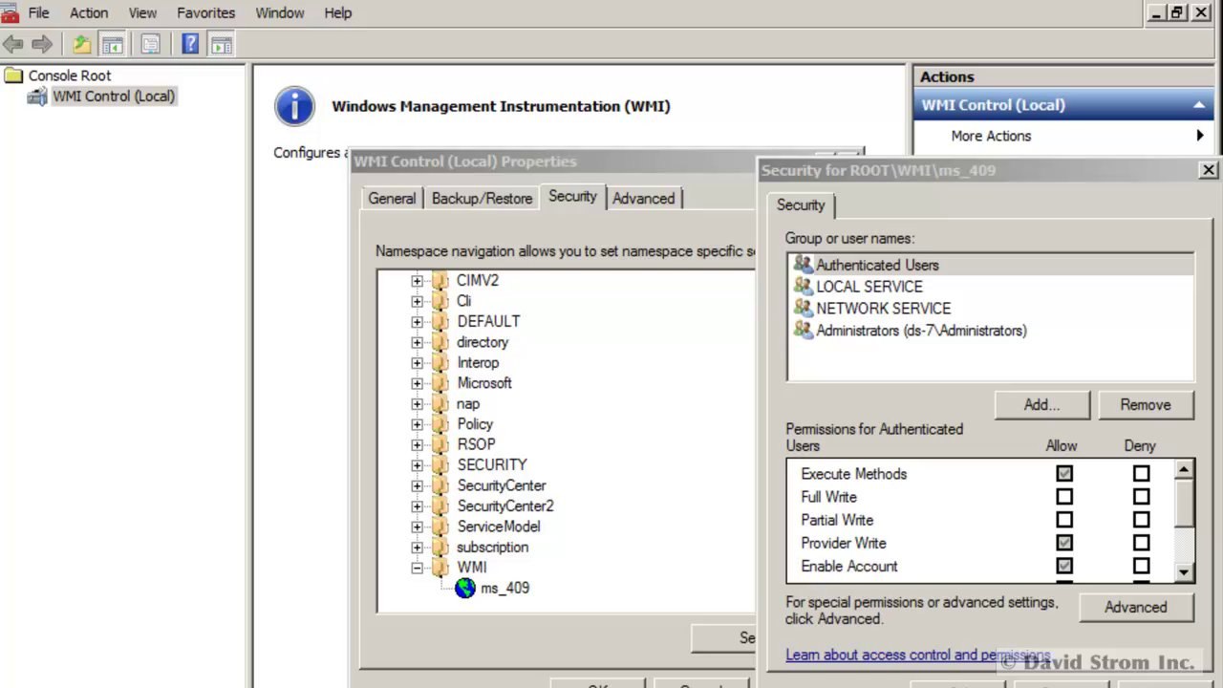
Task: Expand the Microsoft namespace node
Action: [x=417, y=383]
